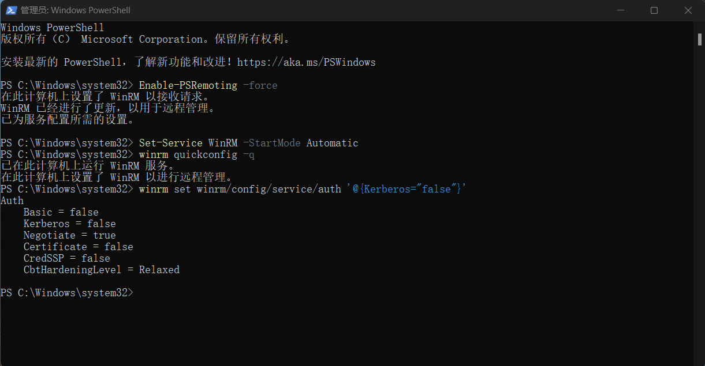Click the window title text 管理员: Windows PowerShell
This screenshot has height=366, width=705.
point(76,10)
